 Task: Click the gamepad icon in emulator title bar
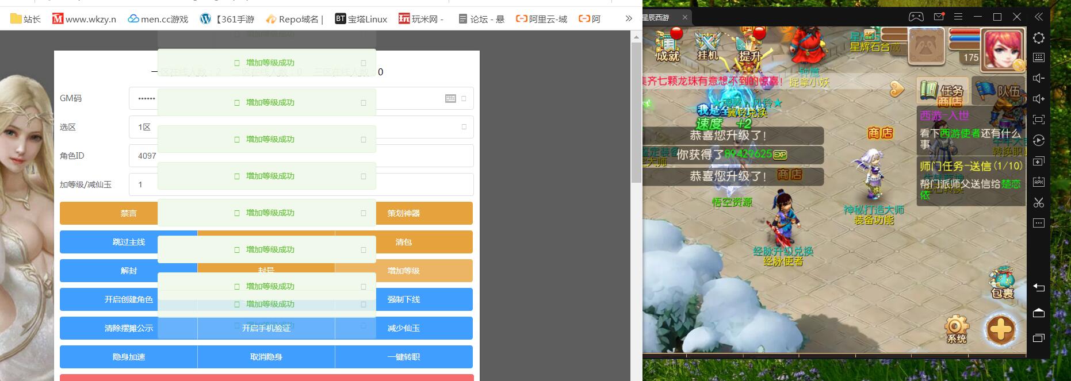pos(916,17)
